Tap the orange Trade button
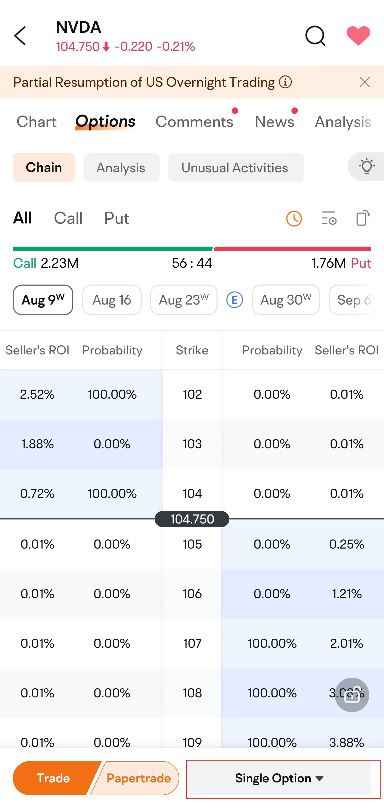Image resolution: width=384 pixels, height=808 pixels. [53, 778]
